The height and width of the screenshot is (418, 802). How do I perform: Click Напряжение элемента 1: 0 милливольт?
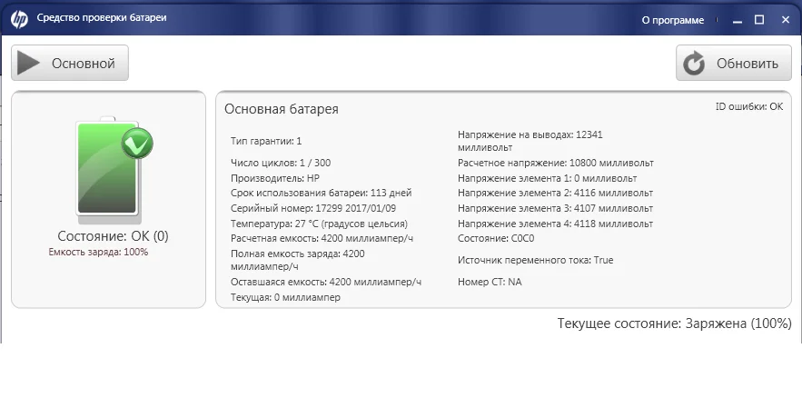point(547,178)
